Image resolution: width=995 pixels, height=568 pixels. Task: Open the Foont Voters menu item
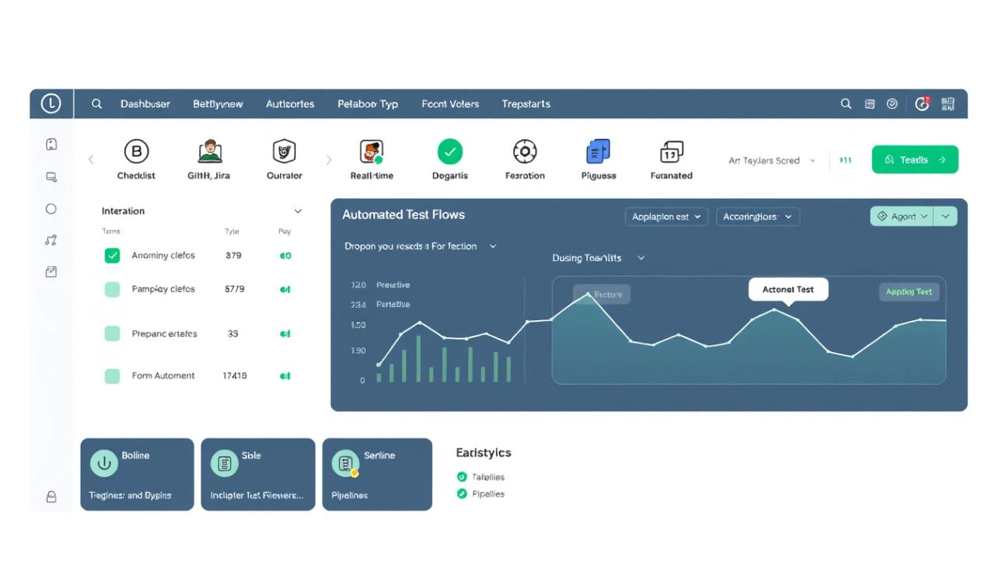coord(450,103)
